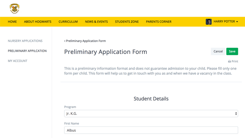The width and height of the screenshot is (245, 138).
Task: Click the Hogwarts crest logo
Action: pos(14,9)
